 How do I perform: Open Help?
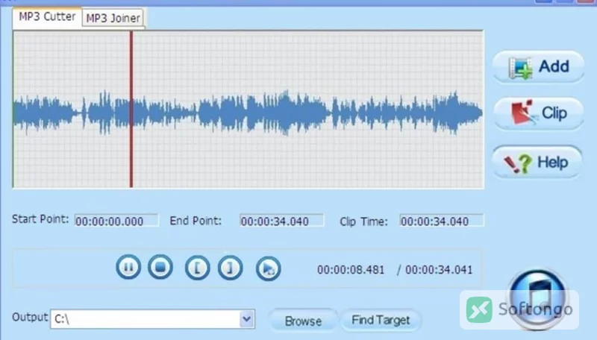pyautogui.click(x=537, y=163)
